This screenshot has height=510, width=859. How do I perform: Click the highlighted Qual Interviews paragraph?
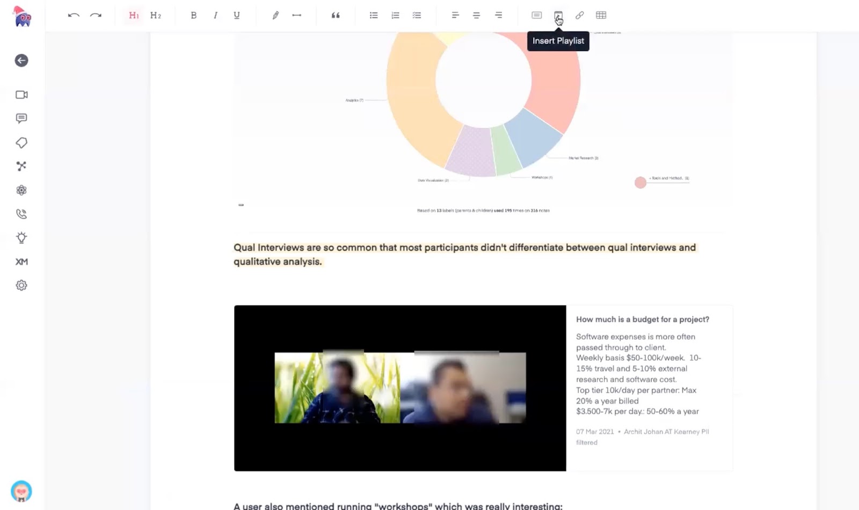click(x=465, y=254)
